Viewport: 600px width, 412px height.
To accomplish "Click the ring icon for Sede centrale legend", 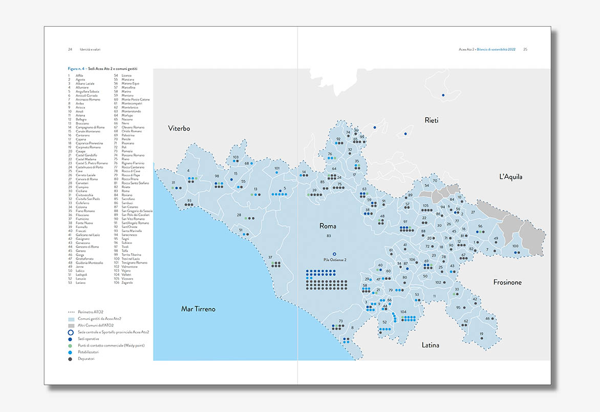I will [71, 333].
